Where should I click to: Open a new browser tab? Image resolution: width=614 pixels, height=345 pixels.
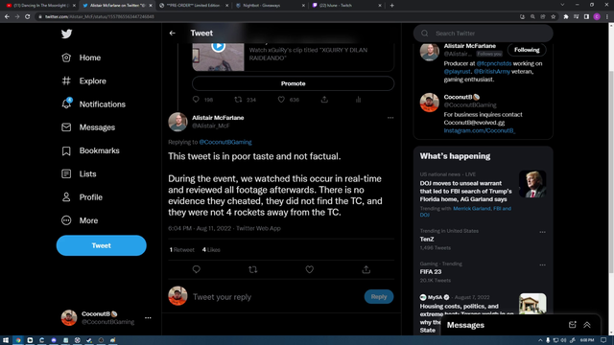pyautogui.click(x=392, y=6)
